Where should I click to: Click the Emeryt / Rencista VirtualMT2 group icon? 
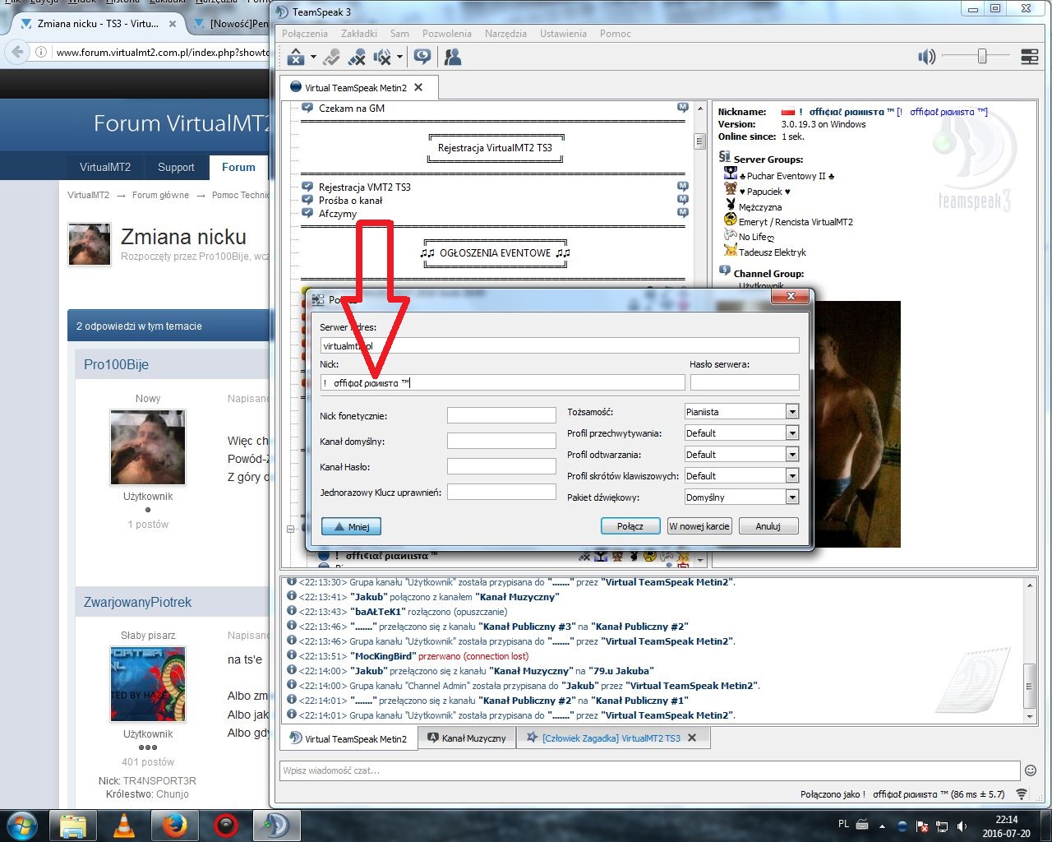point(730,220)
